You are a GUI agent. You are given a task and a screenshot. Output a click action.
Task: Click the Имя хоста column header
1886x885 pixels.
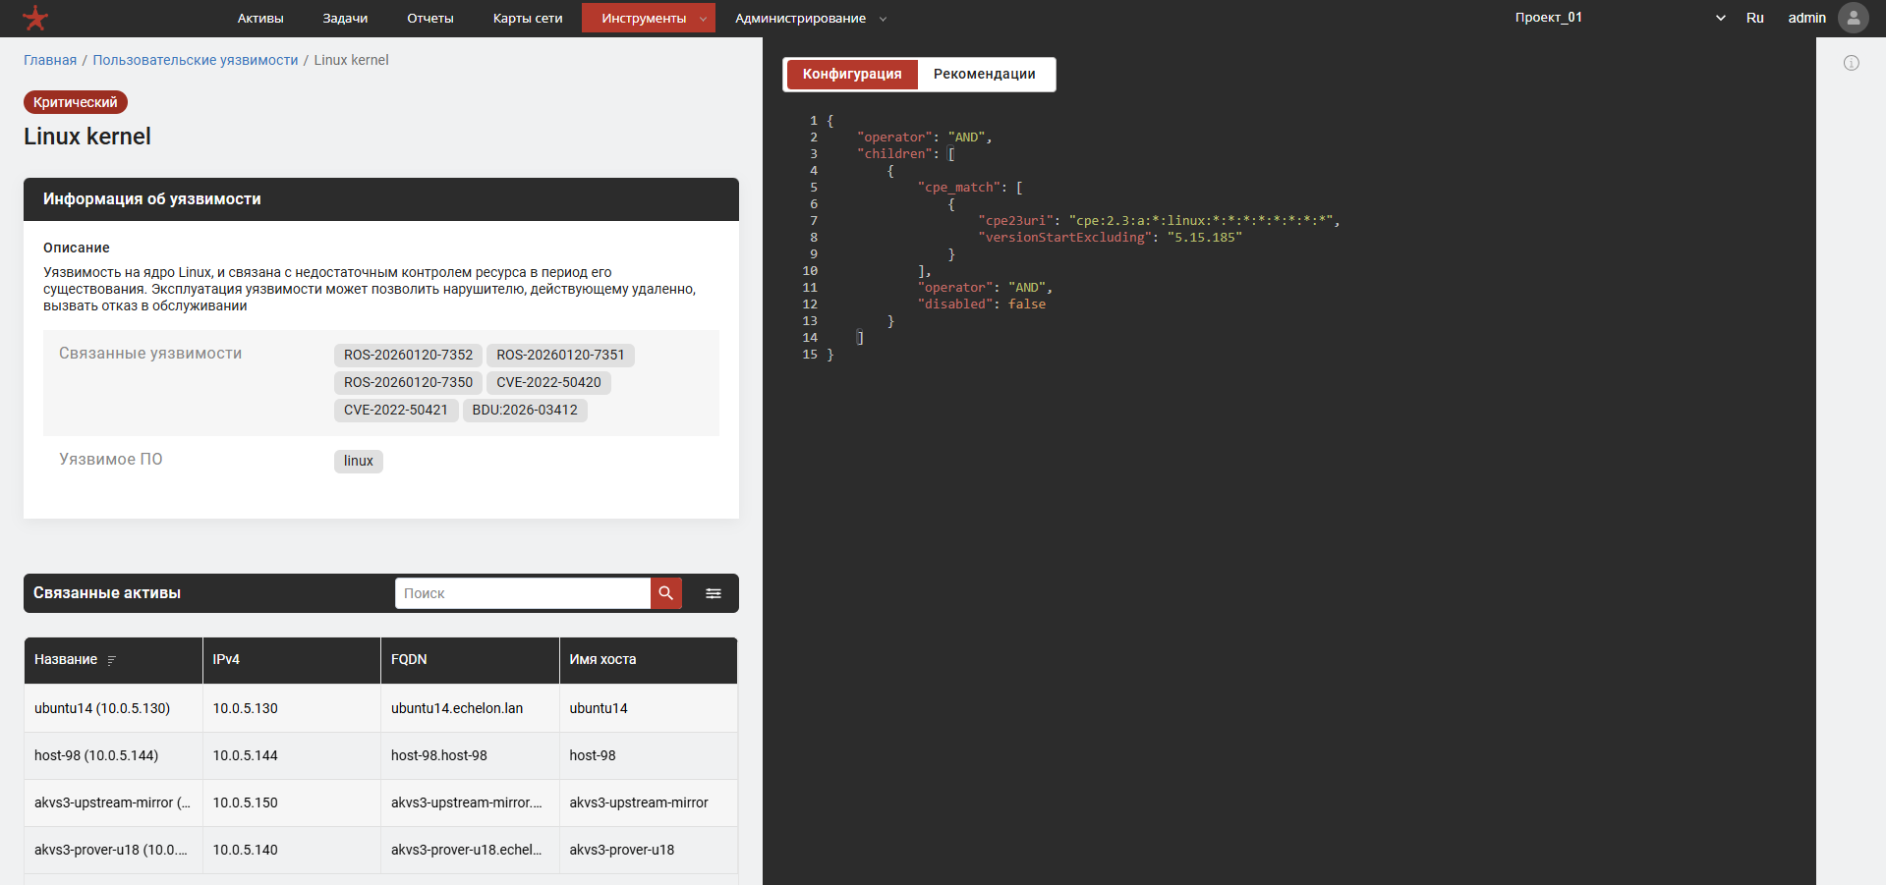coord(649,660)
